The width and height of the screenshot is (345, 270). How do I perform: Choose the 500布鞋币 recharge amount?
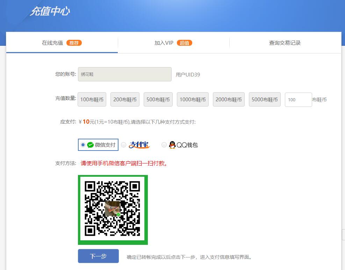click(x=158, y=100)
